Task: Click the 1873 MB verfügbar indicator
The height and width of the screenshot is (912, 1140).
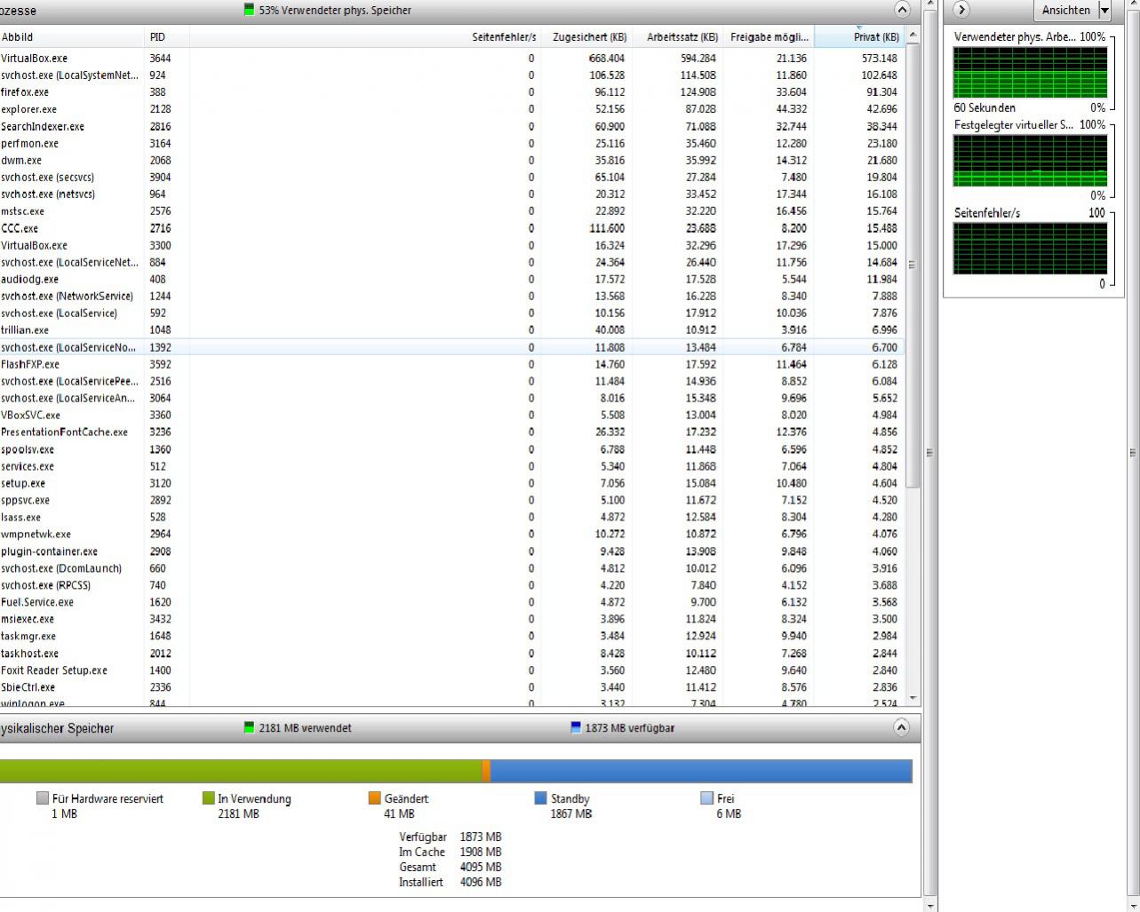Action: 622,728
